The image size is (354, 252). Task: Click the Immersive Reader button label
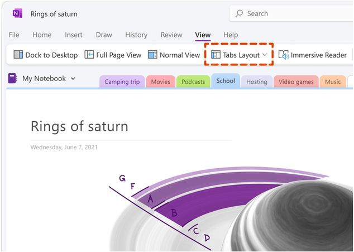319,55
